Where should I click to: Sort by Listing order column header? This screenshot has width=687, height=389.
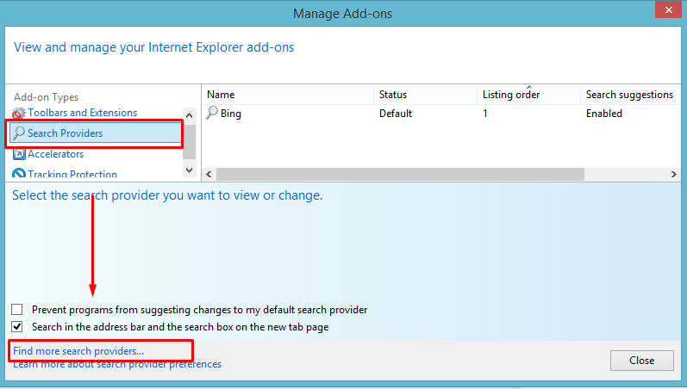[x=511, y=95]
